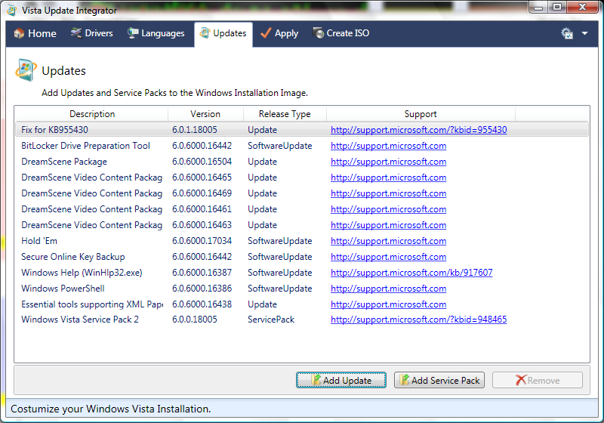The image size is (604, 423).
Task: Sort by Version column header
Action: click(x=205, y=114)
